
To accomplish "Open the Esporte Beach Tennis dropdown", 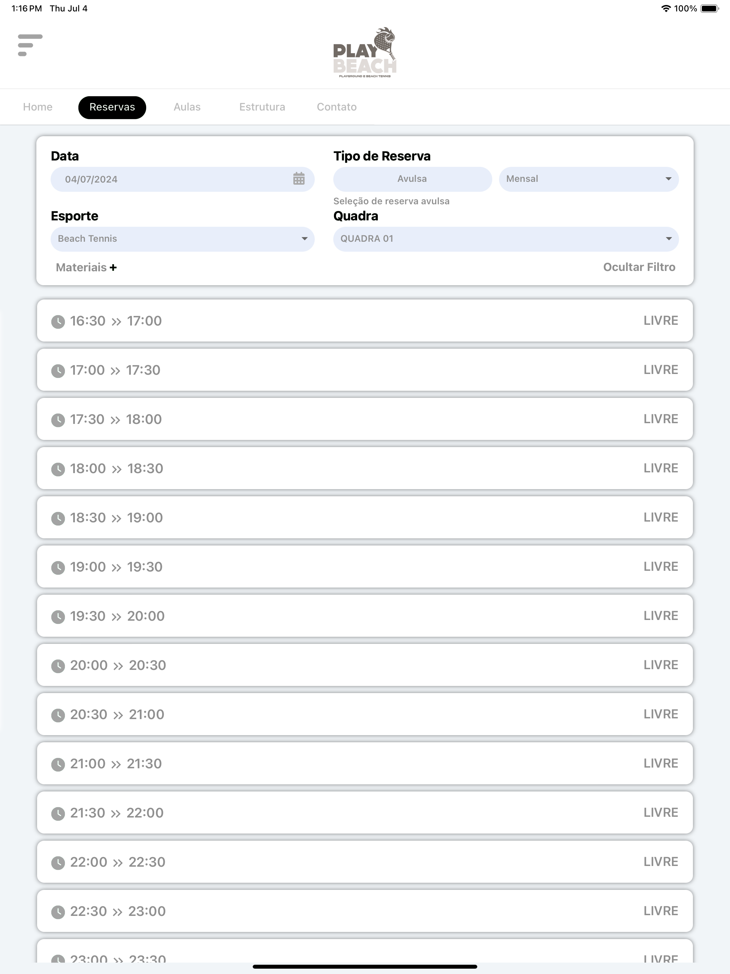I will coord(182,239).
